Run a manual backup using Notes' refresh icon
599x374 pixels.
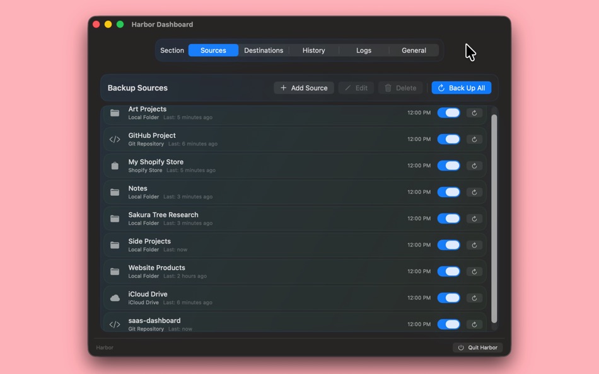click(474, 192)
